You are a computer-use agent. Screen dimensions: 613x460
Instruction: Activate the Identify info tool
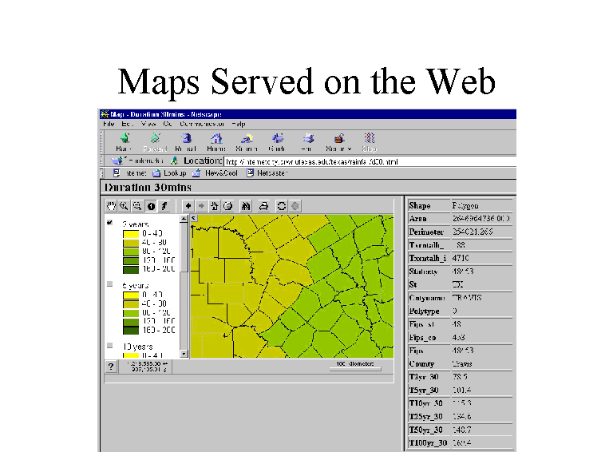[x=150, y=205]
